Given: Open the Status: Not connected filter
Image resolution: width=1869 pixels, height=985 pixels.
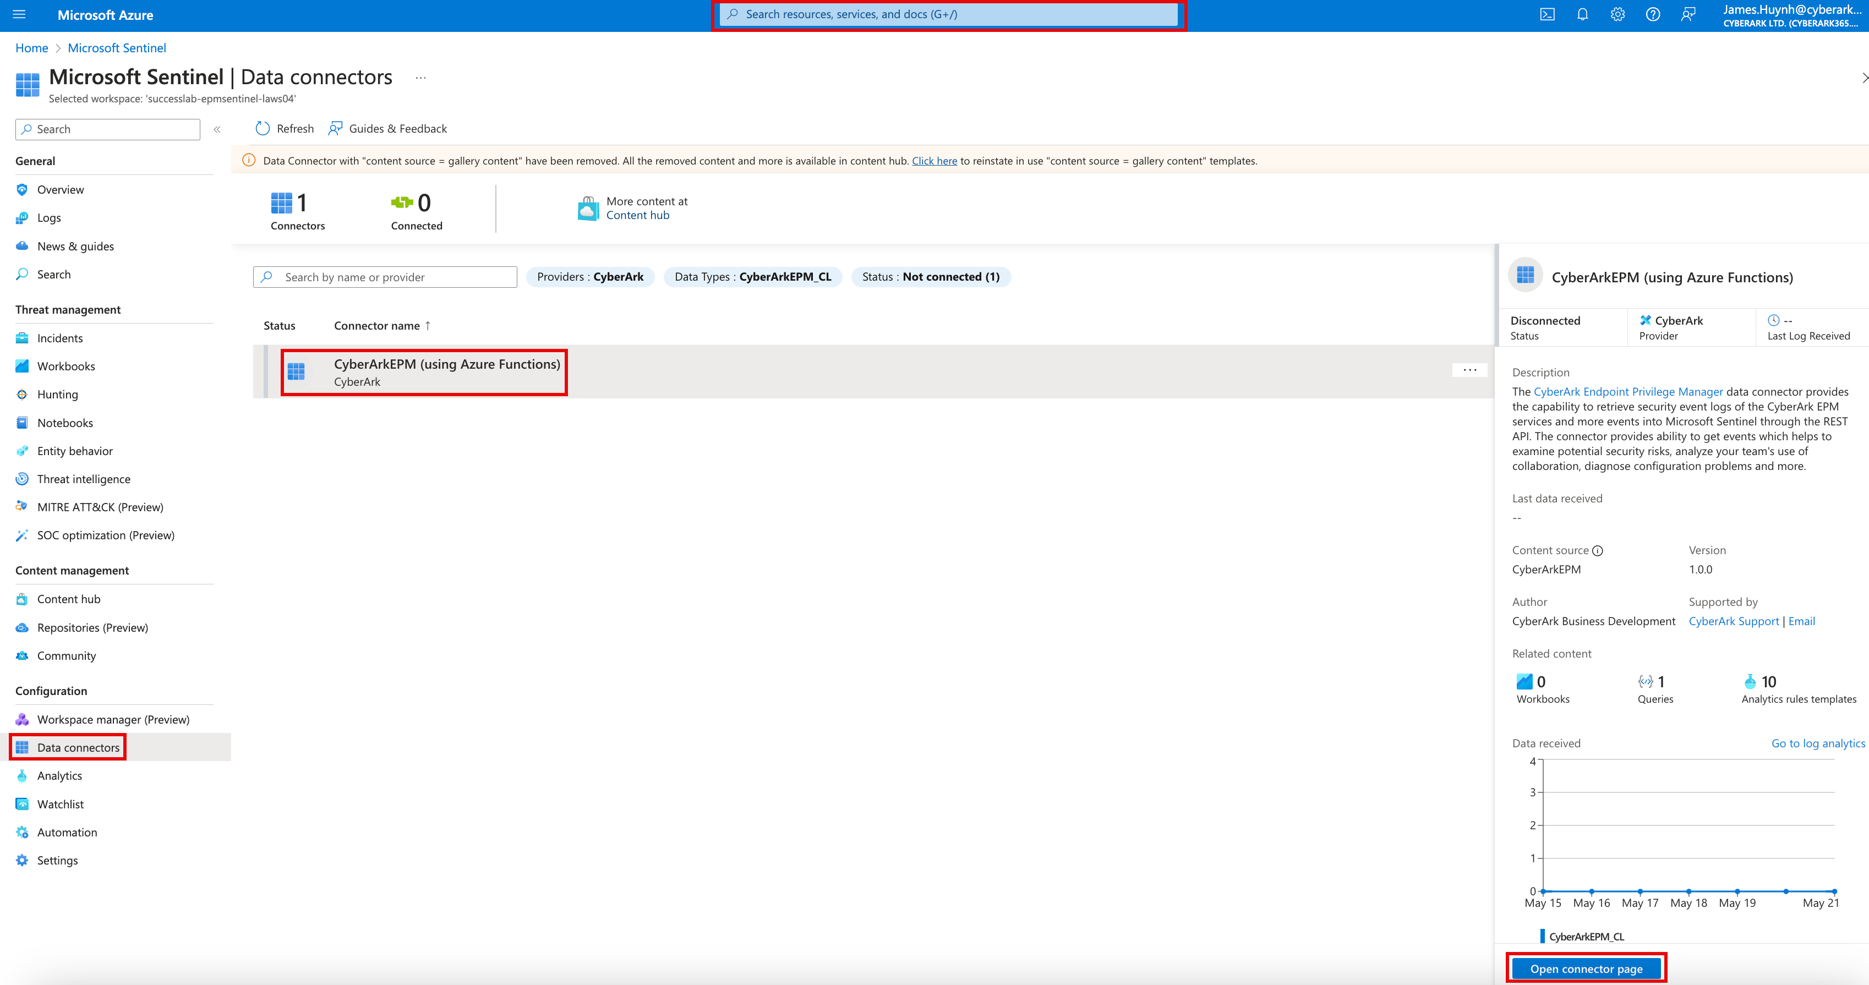Looking at the screenshot, I should tap(931, 276).
